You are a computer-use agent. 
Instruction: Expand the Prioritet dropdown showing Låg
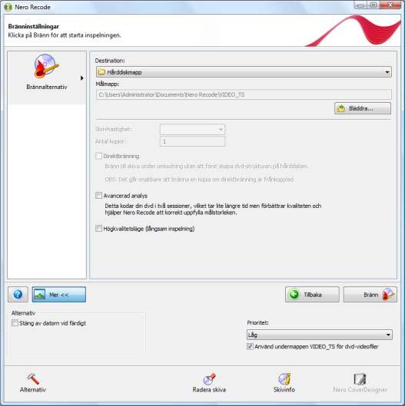tap(320, 335)
